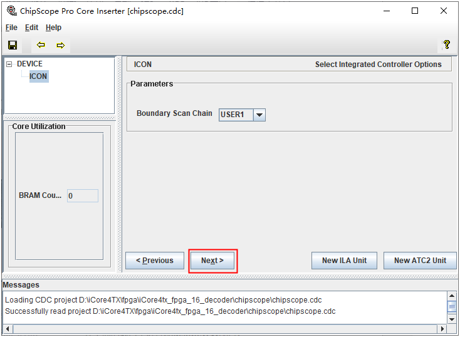
Task: Open the Boundary Scan Chain USER1 dropdown
Action: pos(259,115)
